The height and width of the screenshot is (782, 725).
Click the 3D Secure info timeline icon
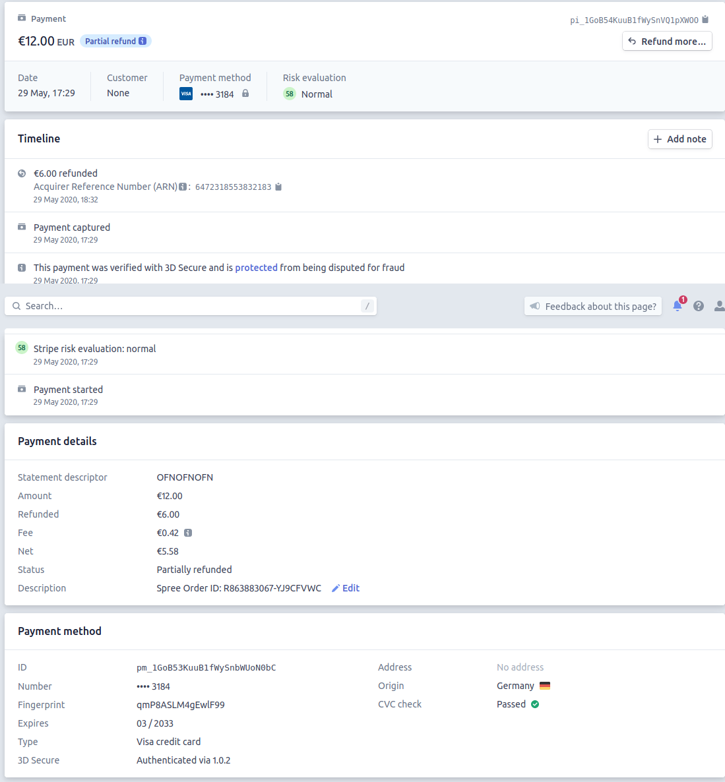click(22, 268)
